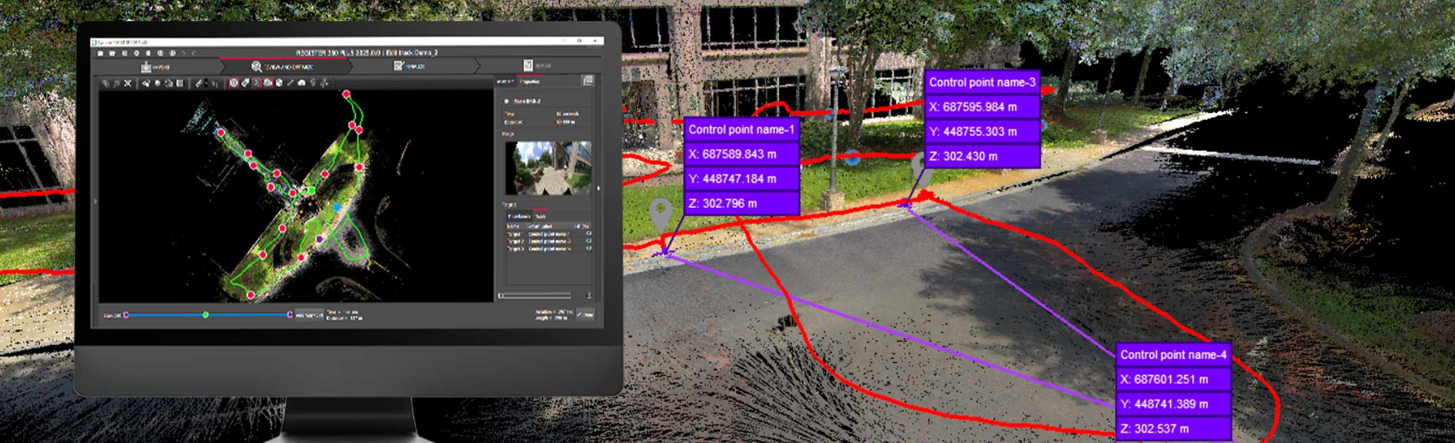Open the Import workflow step
The height and width of the screenshot is (443, 1455).
click(155, 67)
